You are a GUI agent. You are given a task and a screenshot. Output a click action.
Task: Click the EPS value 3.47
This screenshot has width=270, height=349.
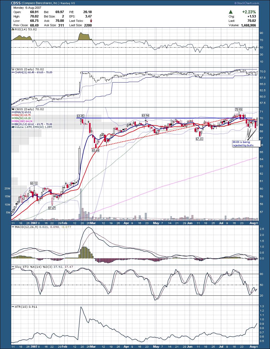point(88,16)
